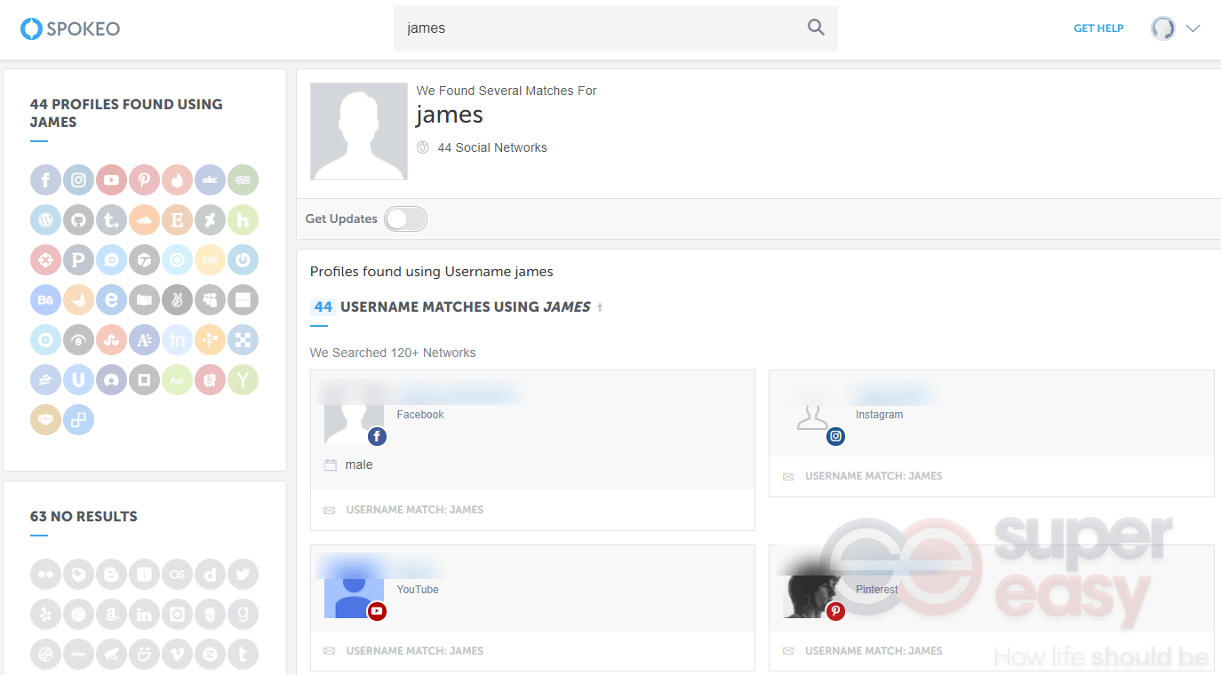Viewport: 1221px width, 675px height.
Task: Select the Myspace people icon
Action: 210,300
